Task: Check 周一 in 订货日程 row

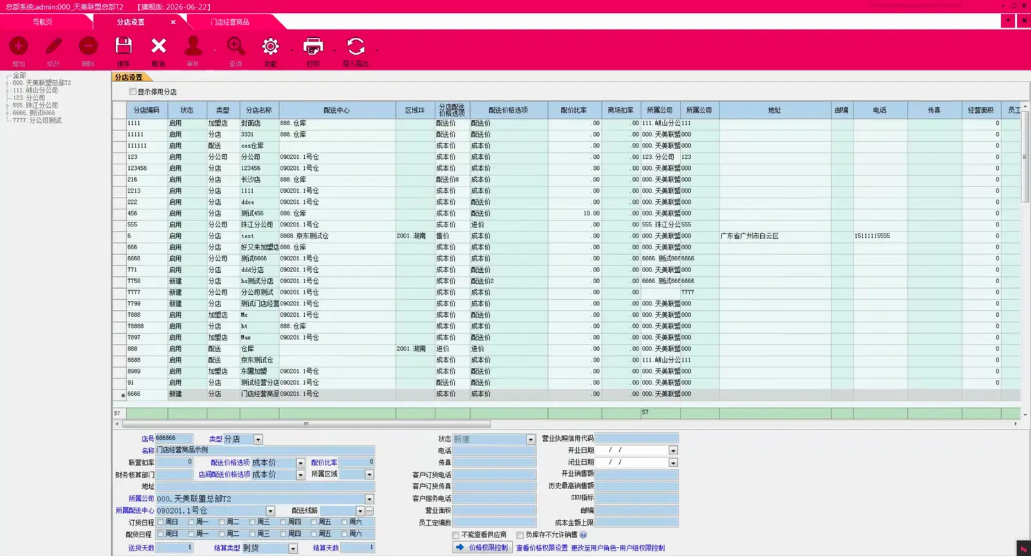Action: point(191,522)
